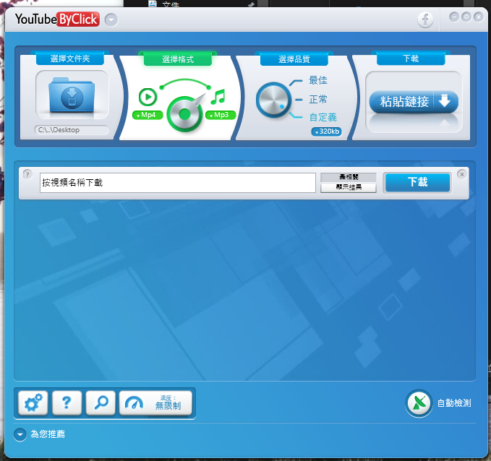Screen dimensions: 491x461
Task: Click the YouTube ByClick logo
Action: [x=57, y=19]
